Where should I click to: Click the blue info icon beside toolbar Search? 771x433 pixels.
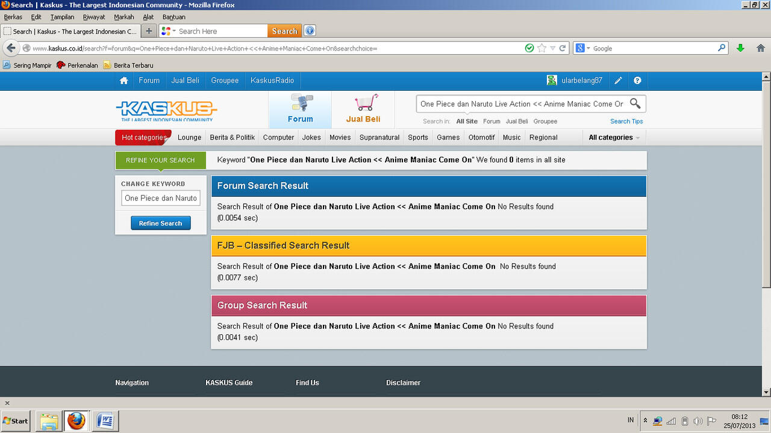pyautogui.click(x=310, y=31)
